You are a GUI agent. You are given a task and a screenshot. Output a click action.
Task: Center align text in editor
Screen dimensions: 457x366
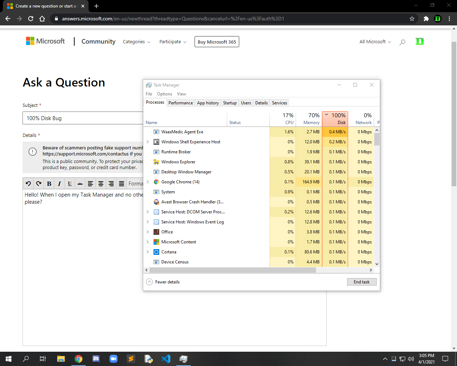click(x=101, y=184)
